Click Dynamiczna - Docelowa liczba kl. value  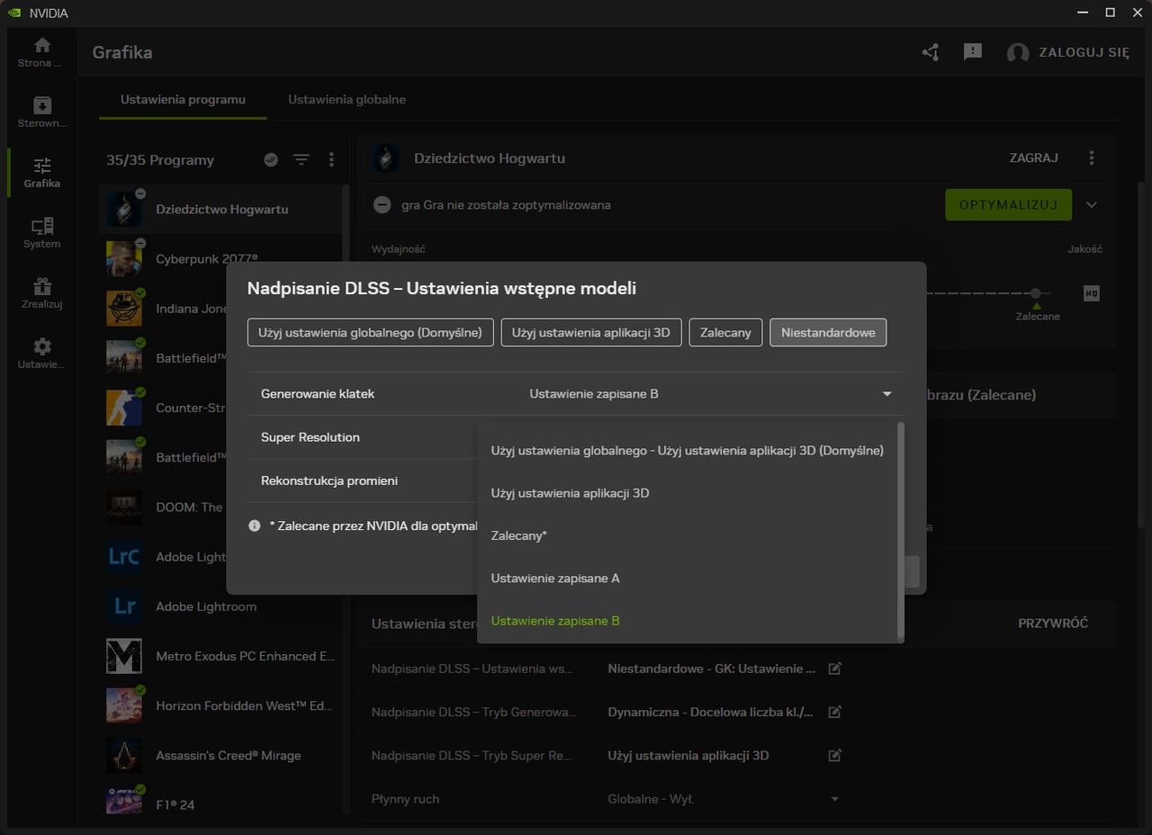[x=711, y=712]
